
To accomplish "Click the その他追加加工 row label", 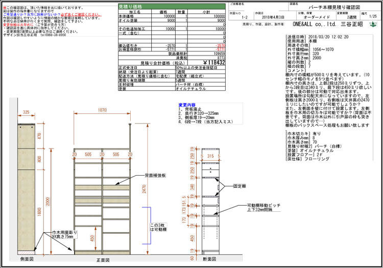I will (132, 29).
